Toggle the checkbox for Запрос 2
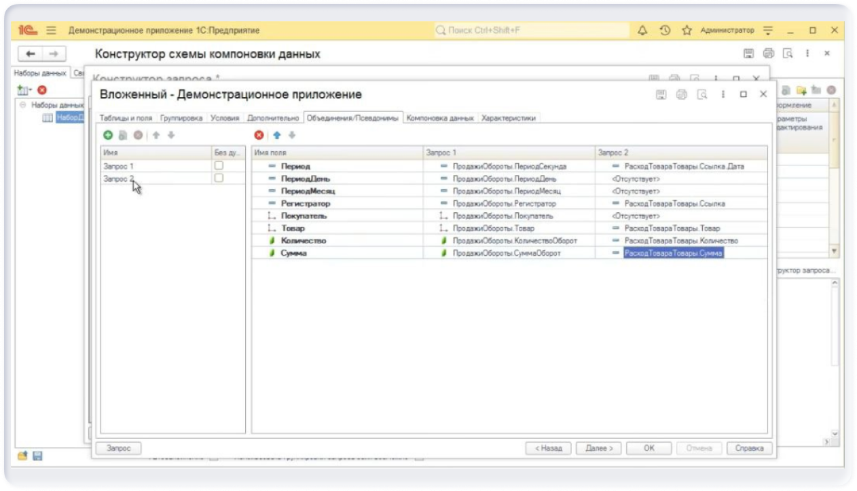The height and width of the screenshot is (491, 857). [x=219, y=178]
